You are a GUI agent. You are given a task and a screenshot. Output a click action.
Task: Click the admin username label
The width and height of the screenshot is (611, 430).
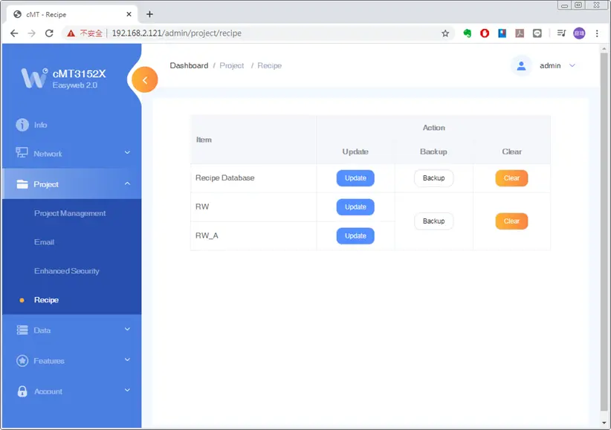click(550, 65)
